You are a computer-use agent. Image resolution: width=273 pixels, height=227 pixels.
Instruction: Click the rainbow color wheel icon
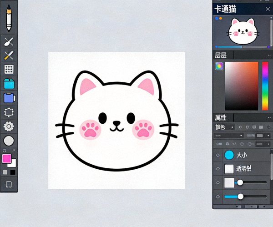tap(219, 66)
